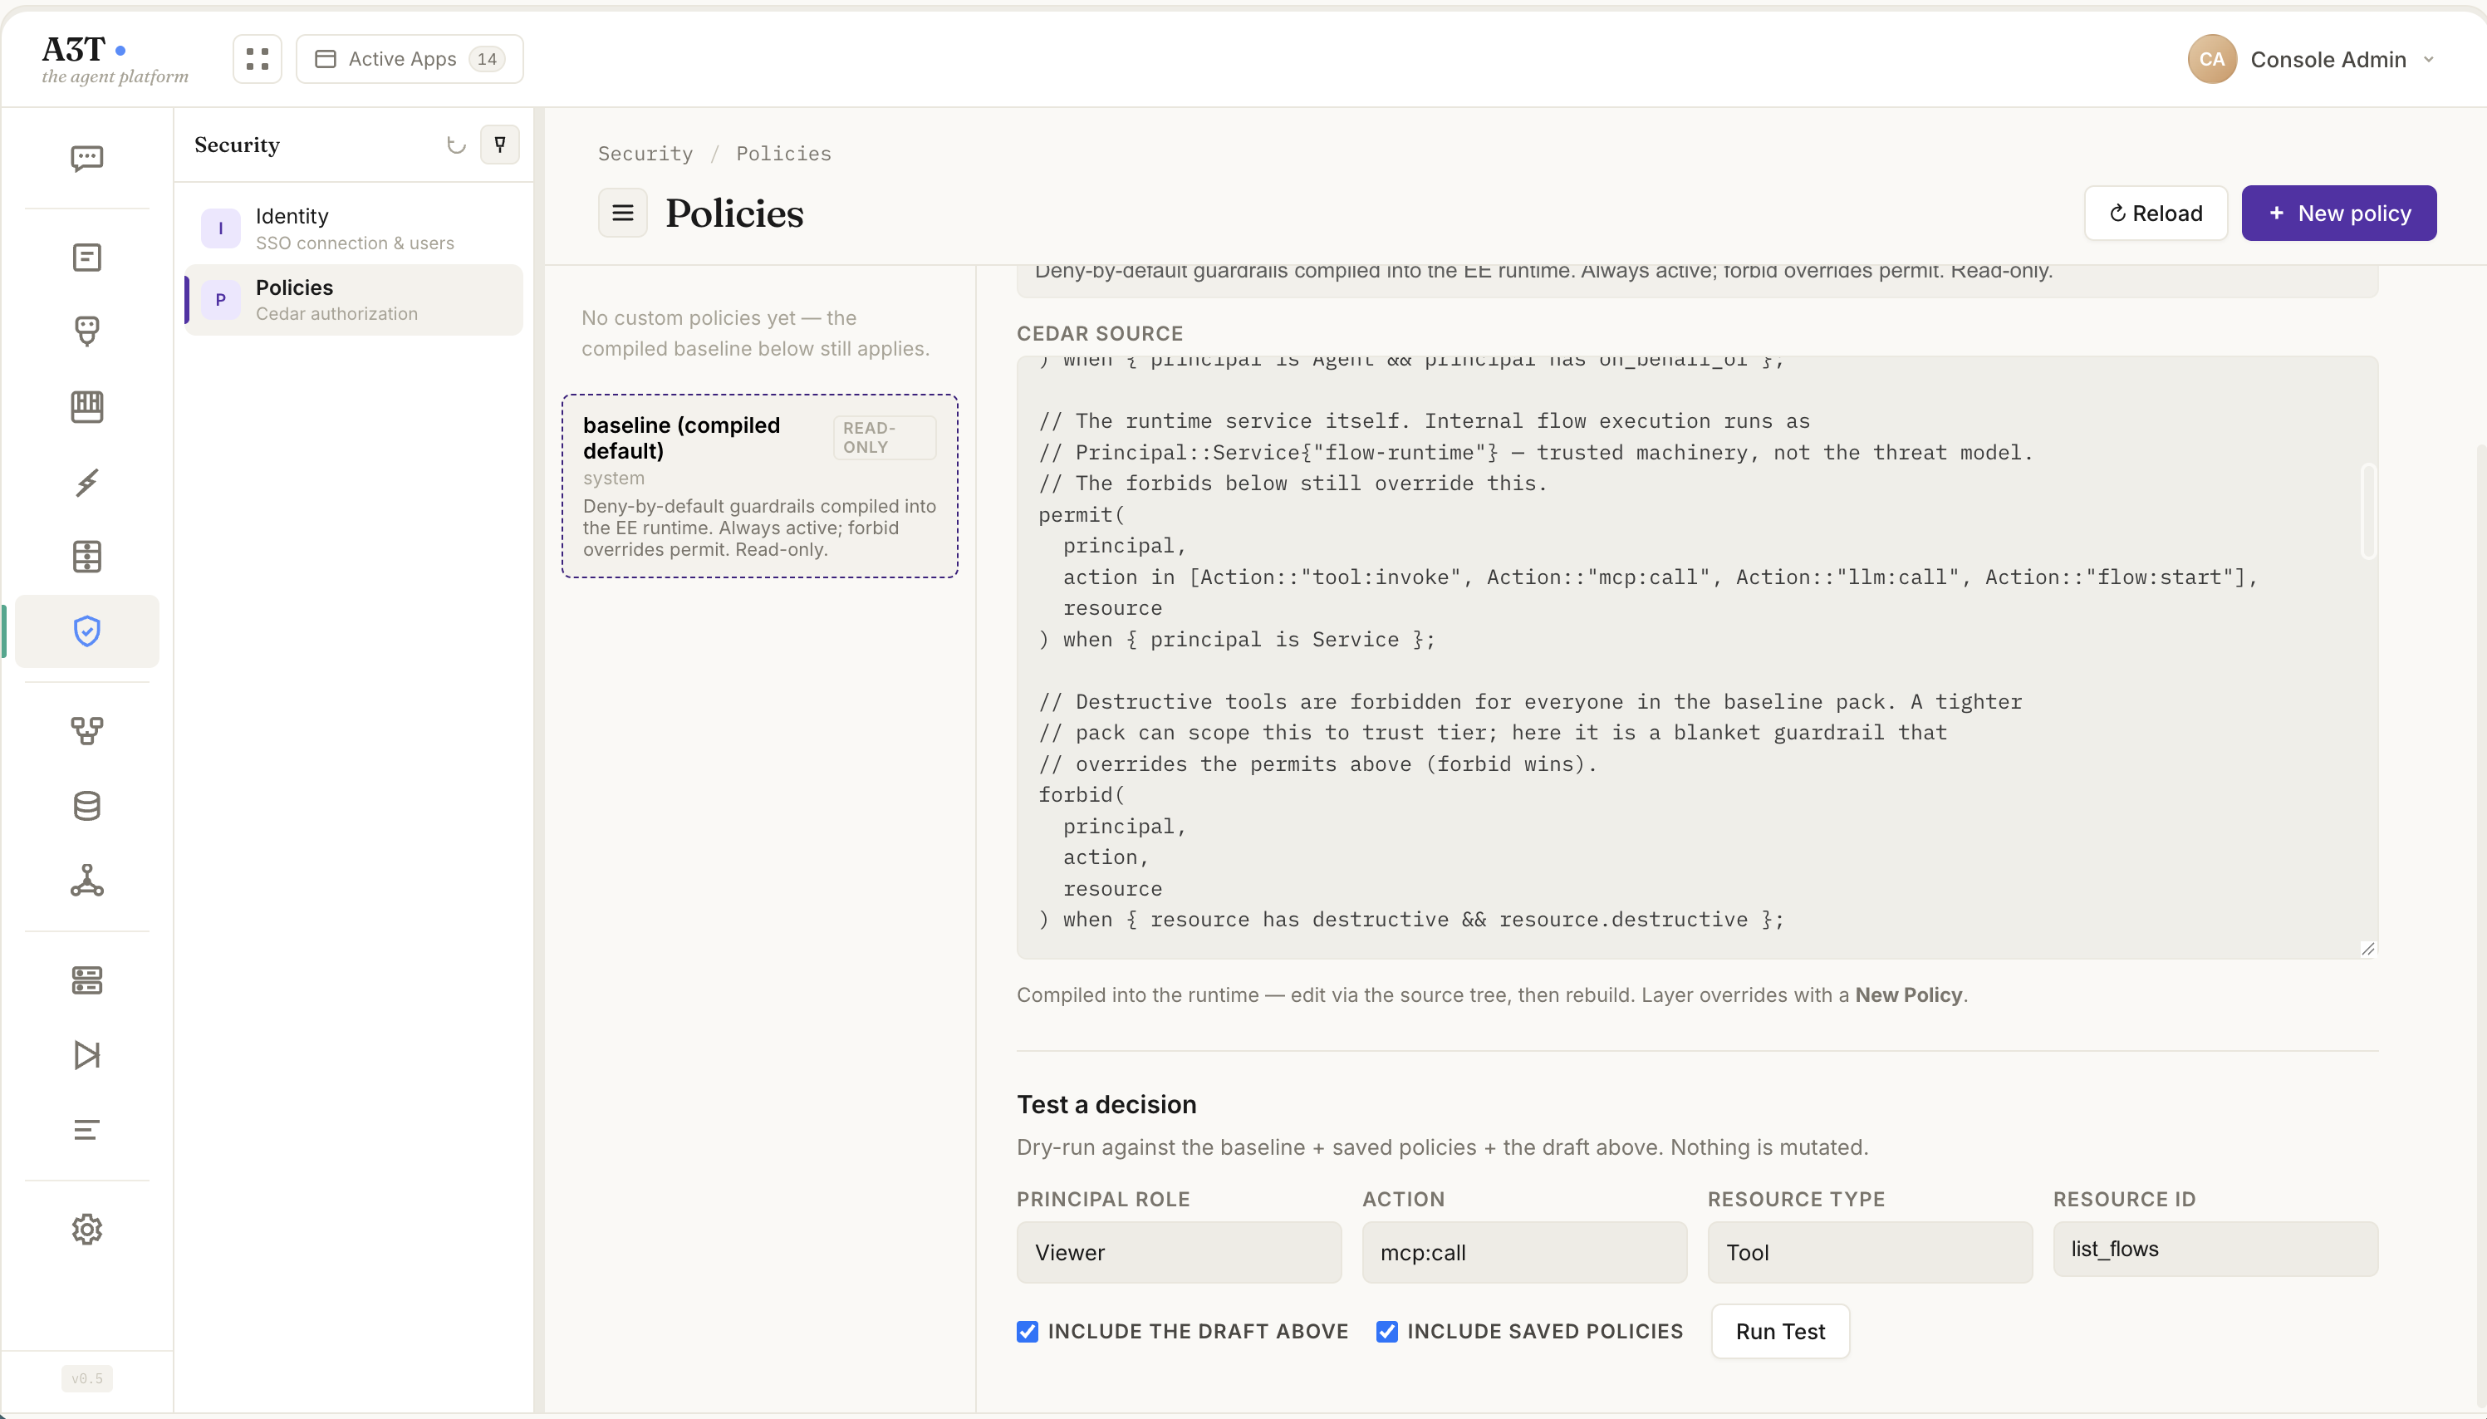Toggle the Policies list hamburger button
The image size is (2487, 1419).
coord(622,213)
